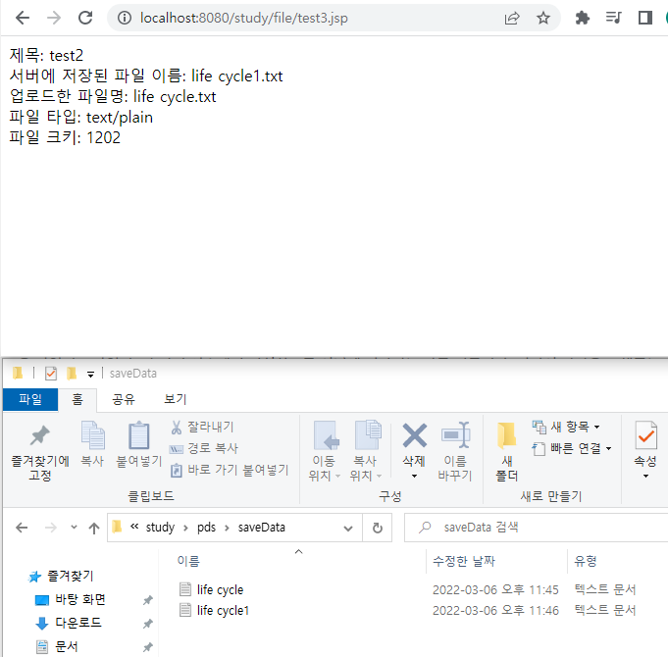Switch to the 공유 ribbon tab
The height and width of the screenshot is (657, 668).
[x=124, y=399]
